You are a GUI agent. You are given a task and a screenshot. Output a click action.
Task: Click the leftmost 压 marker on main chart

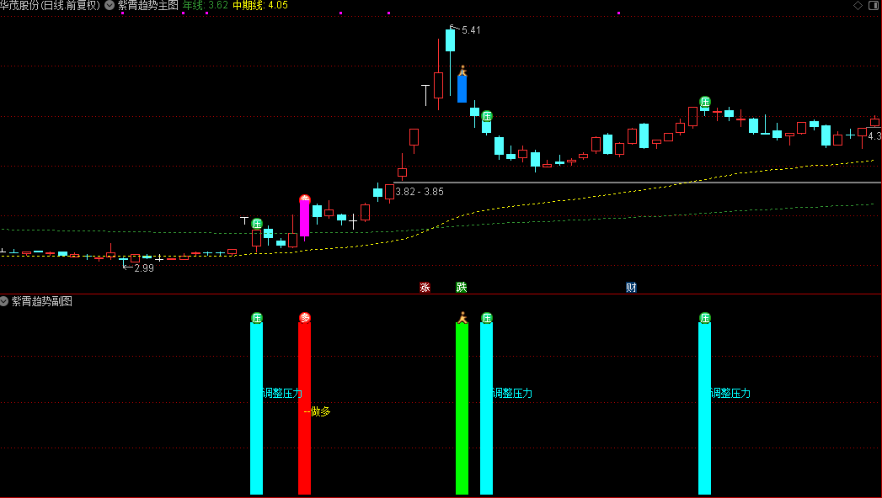(x=257, y=224)
